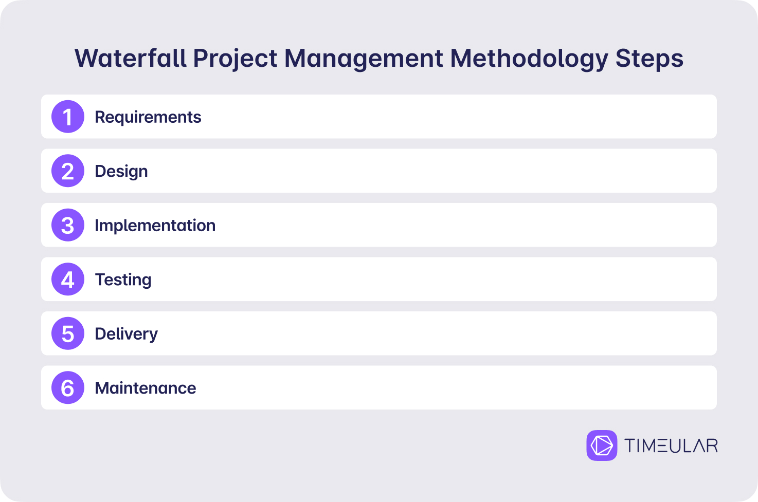
Task: Select the Maintenance step label
Action: 146,388
